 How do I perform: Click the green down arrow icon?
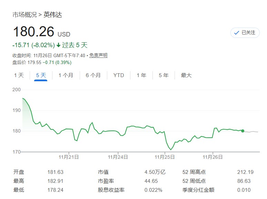tap(58, 45)
